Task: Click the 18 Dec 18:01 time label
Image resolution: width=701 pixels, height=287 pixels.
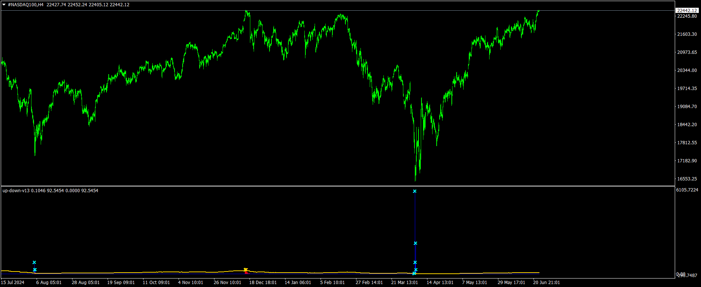Action: (263, 283)
